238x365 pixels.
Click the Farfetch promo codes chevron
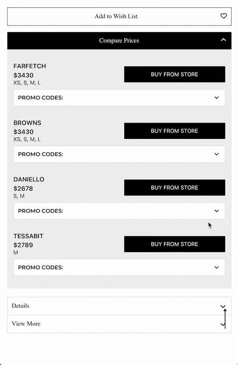(x=217, y=98)
